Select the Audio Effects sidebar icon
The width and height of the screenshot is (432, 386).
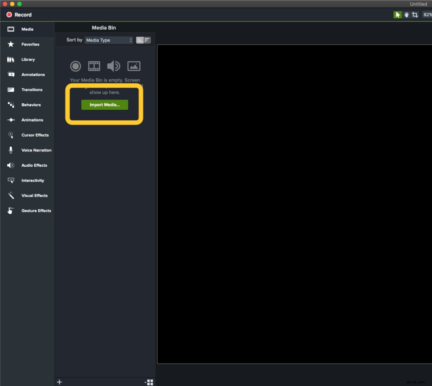click(11, 165)
